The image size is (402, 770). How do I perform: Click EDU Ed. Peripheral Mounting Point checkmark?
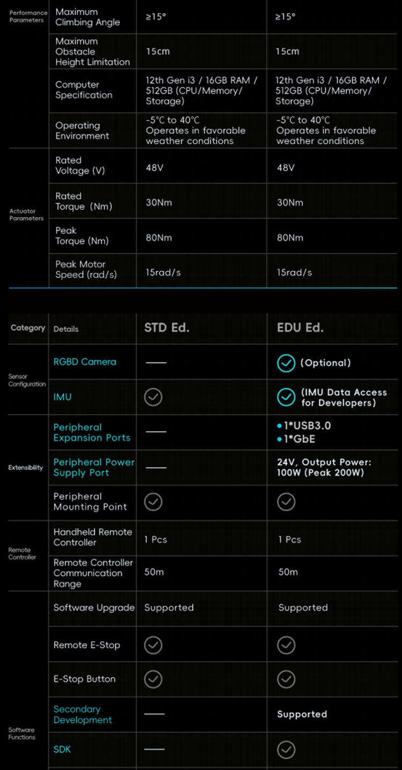click(x=286, y=502)
